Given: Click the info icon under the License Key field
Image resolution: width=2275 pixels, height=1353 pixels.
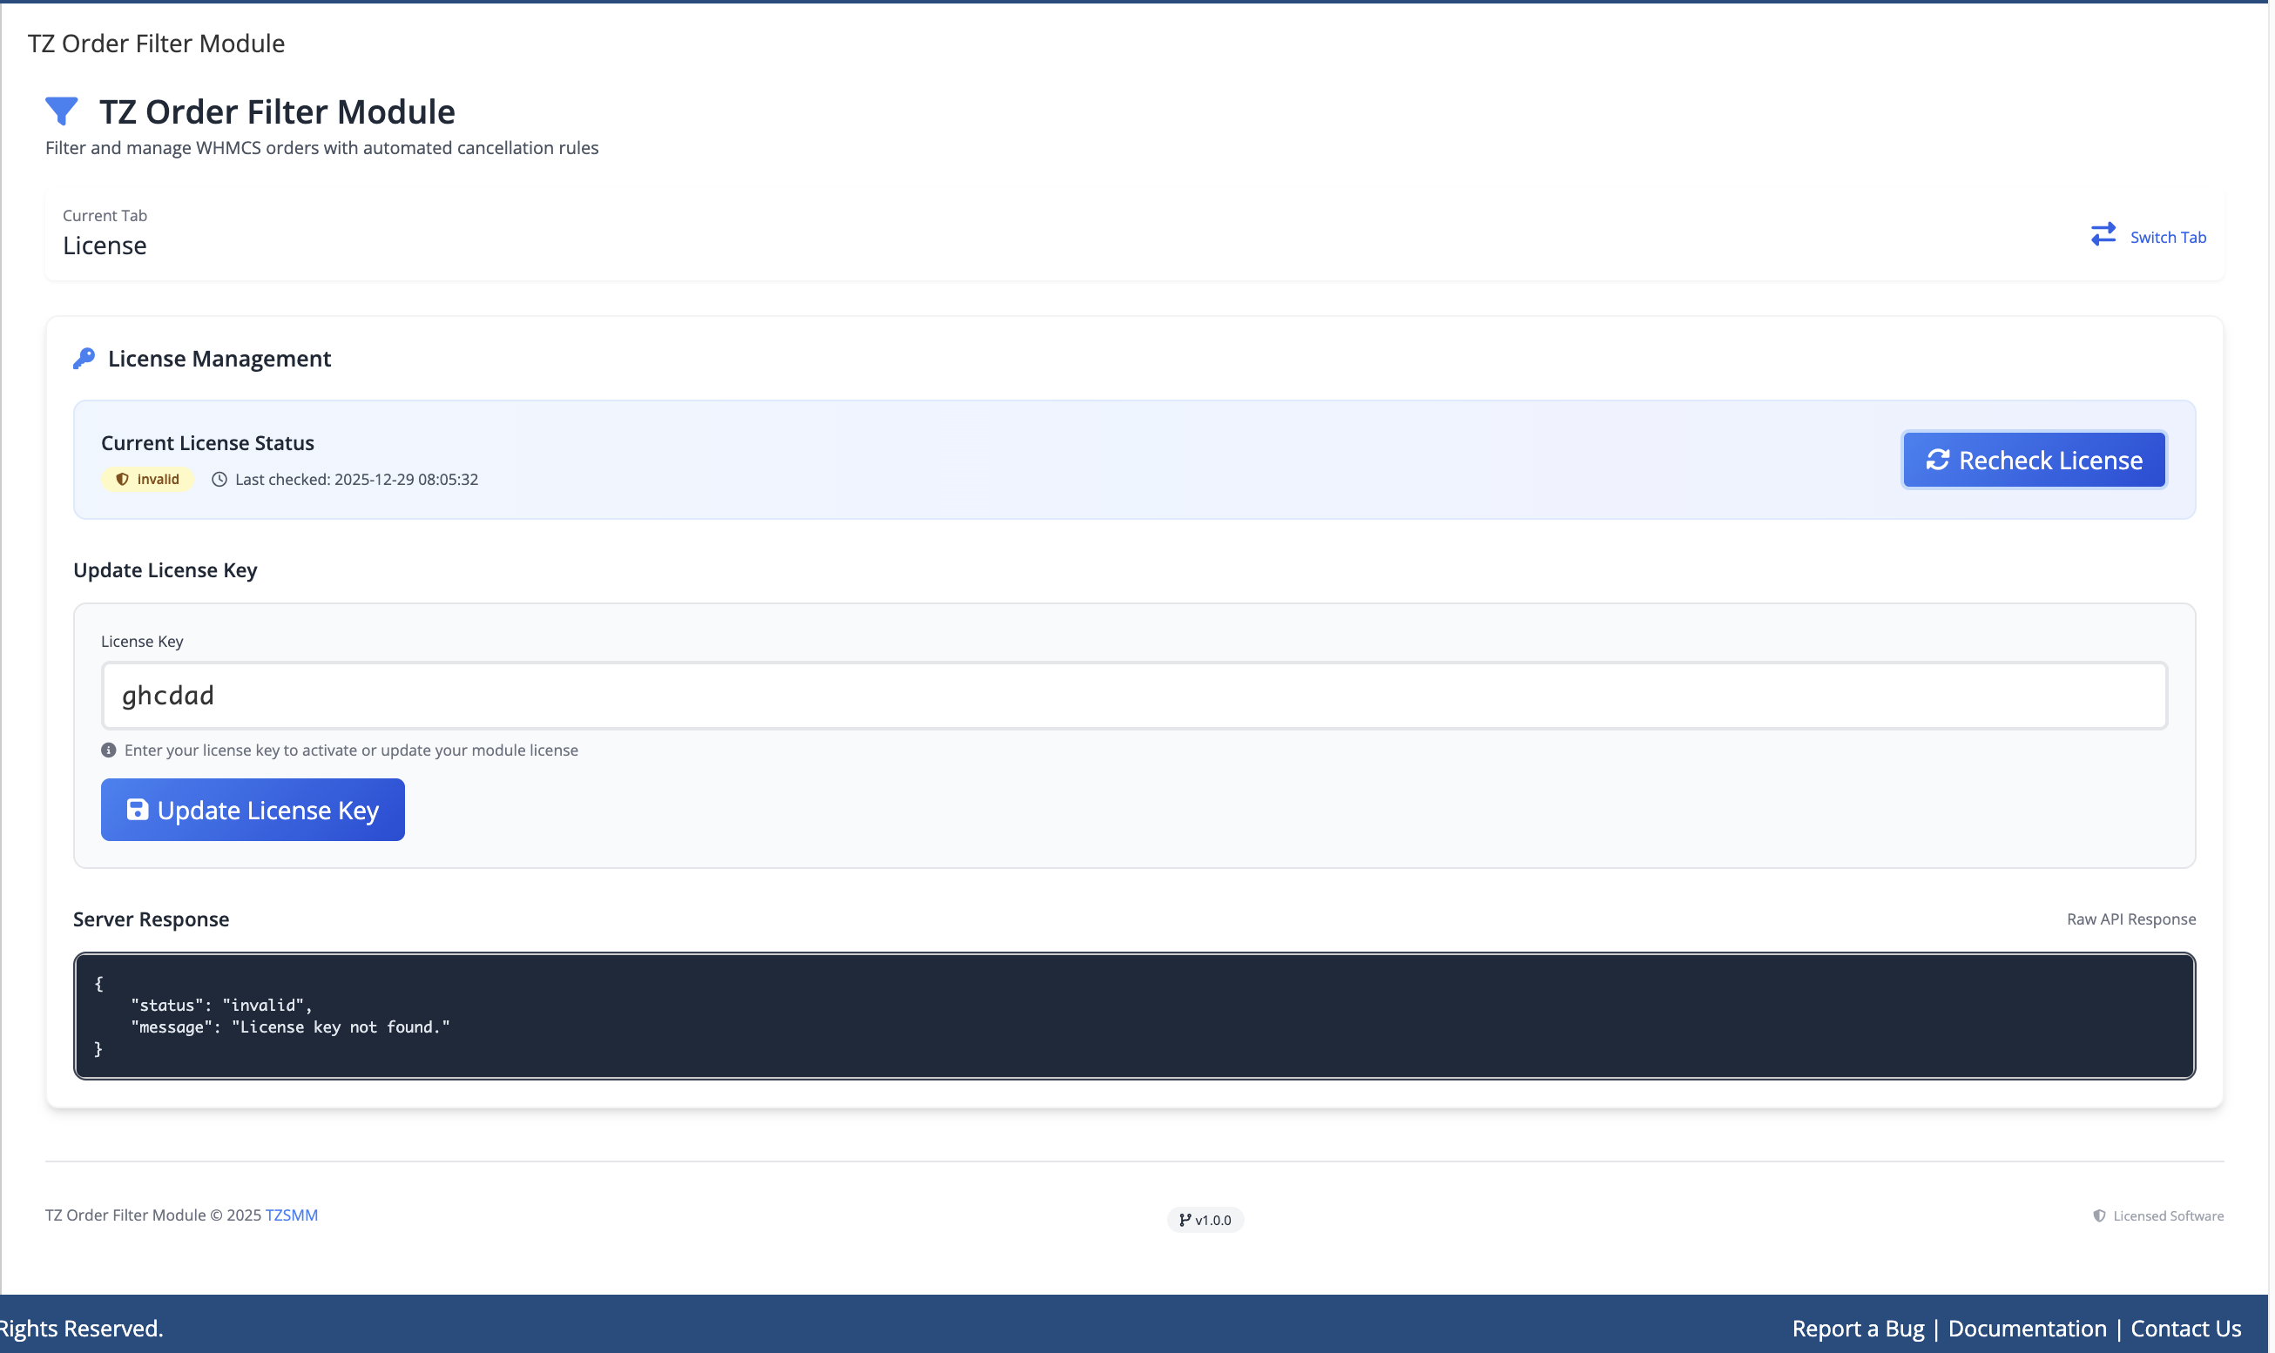Looking at the screenshot, I should point(108,750).
